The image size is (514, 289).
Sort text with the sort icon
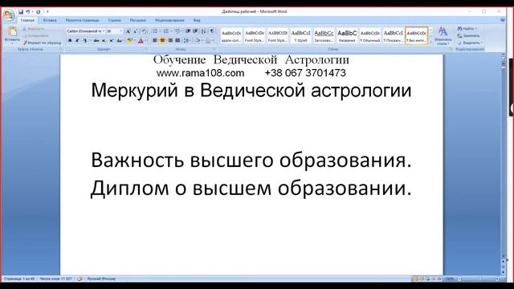coord(204,31)
